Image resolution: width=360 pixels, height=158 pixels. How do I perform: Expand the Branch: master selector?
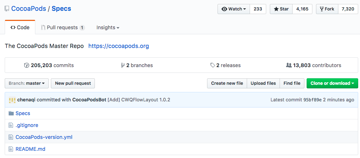coord(27,83)
